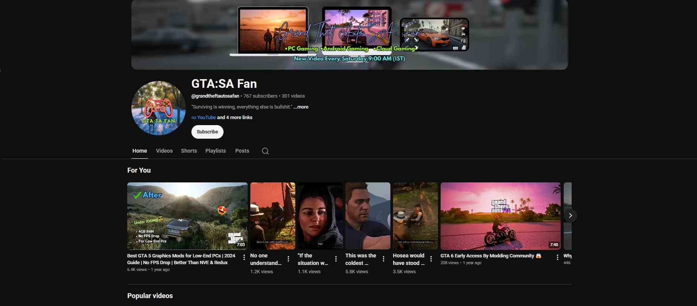697x306 pixels.
Task: Go to the Playlists tab
Action: pos(216,151)
